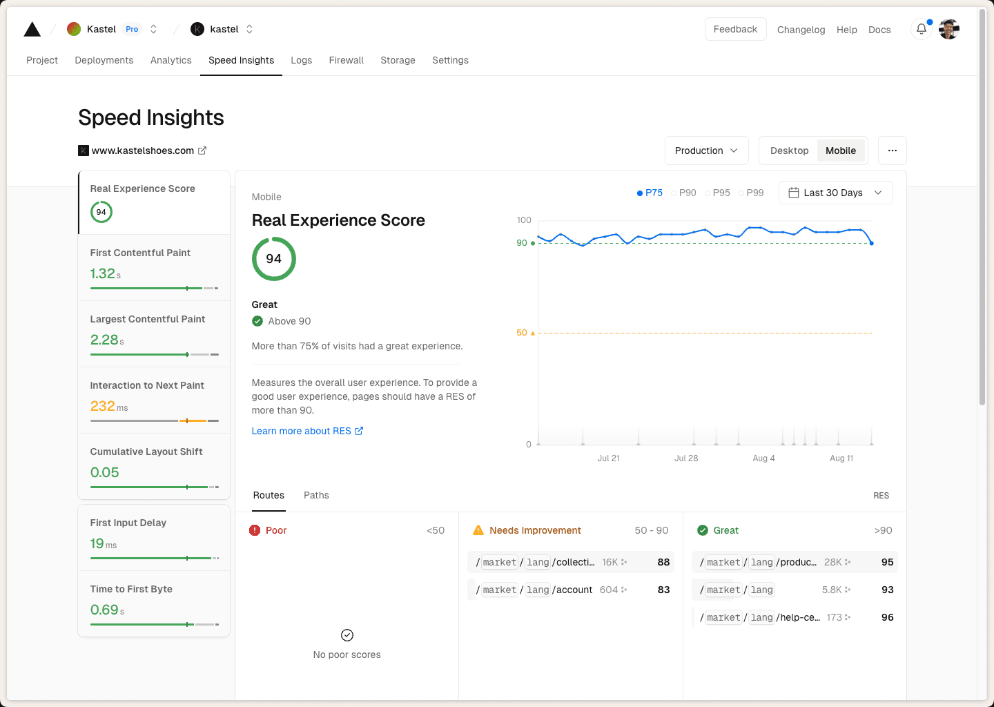This screenshot has height=707, width=994.
Task: Expand the kastel project switcher
Action: [249, 29]
